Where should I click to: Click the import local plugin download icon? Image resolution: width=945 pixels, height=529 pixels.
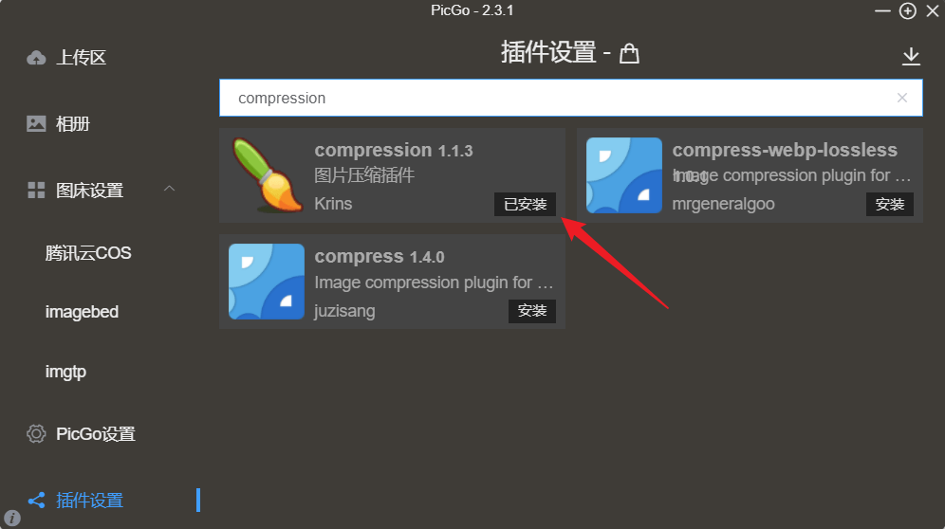[x=911, y=57]
